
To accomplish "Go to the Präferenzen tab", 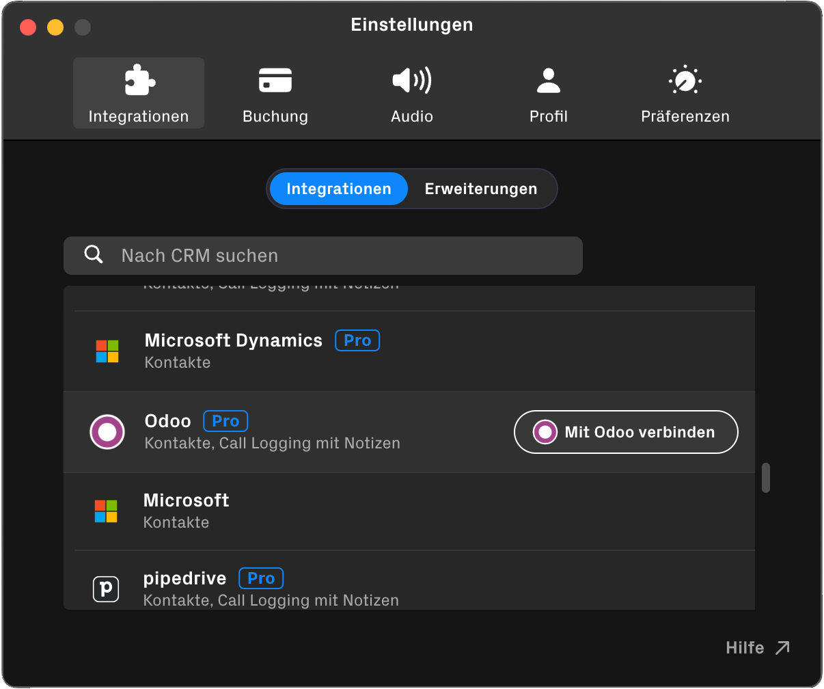I will (685, 93).
